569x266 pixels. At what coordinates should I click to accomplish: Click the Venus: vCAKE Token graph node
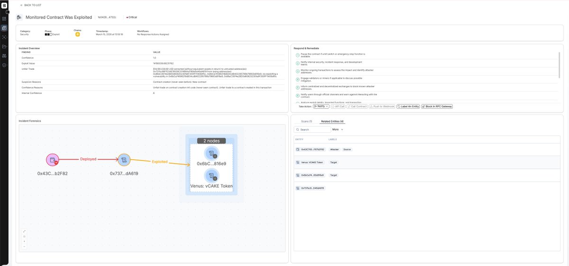click(x=211, y=176)
